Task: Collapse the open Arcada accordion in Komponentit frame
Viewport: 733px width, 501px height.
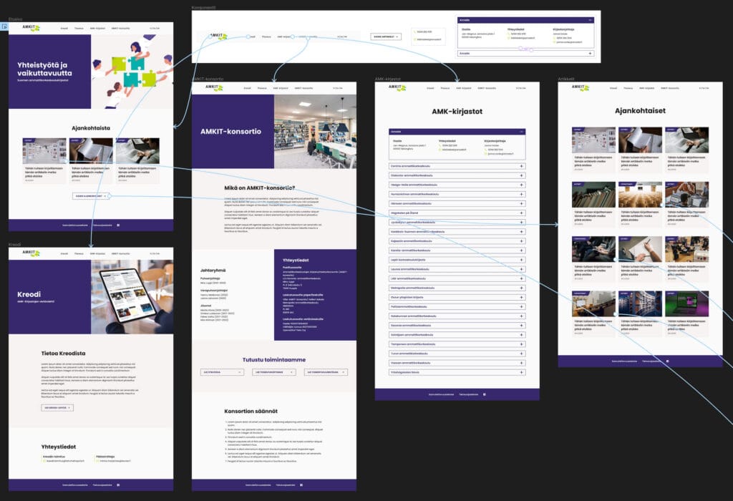Action: 590,20
